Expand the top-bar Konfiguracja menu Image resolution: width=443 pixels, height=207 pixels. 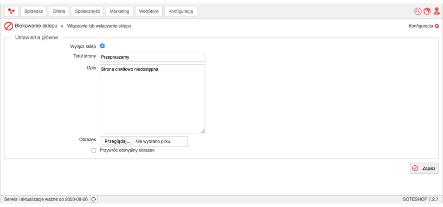[180, 11]
